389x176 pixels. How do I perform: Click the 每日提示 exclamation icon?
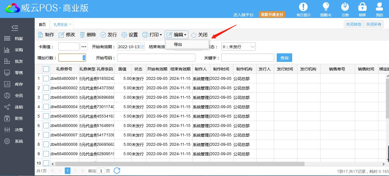(303, 7)
